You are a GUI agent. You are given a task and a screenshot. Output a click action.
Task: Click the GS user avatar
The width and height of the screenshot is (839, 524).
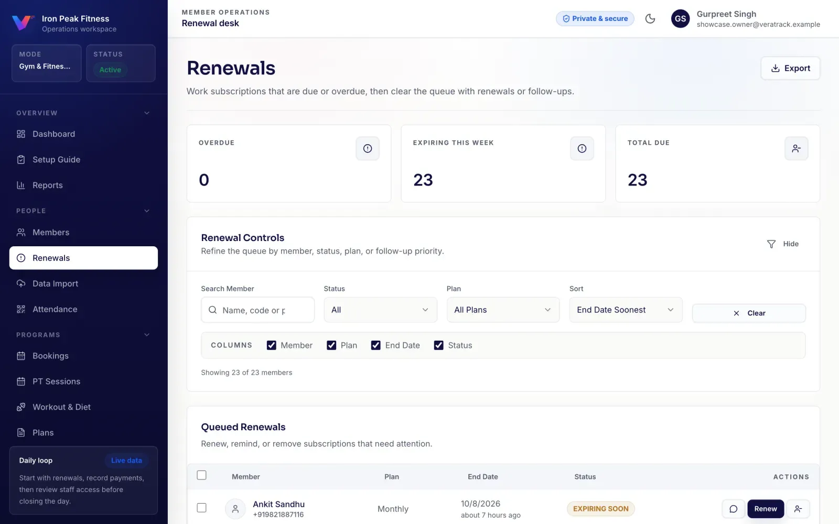pyautogui.click(x=680, y=19)
